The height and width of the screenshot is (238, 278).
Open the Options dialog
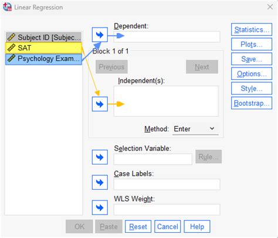pyautogui.click(x=252, y=73)
